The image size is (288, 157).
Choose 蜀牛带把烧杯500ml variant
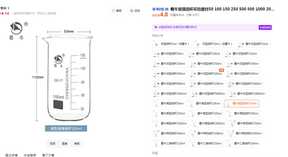[x=170, y=134]
